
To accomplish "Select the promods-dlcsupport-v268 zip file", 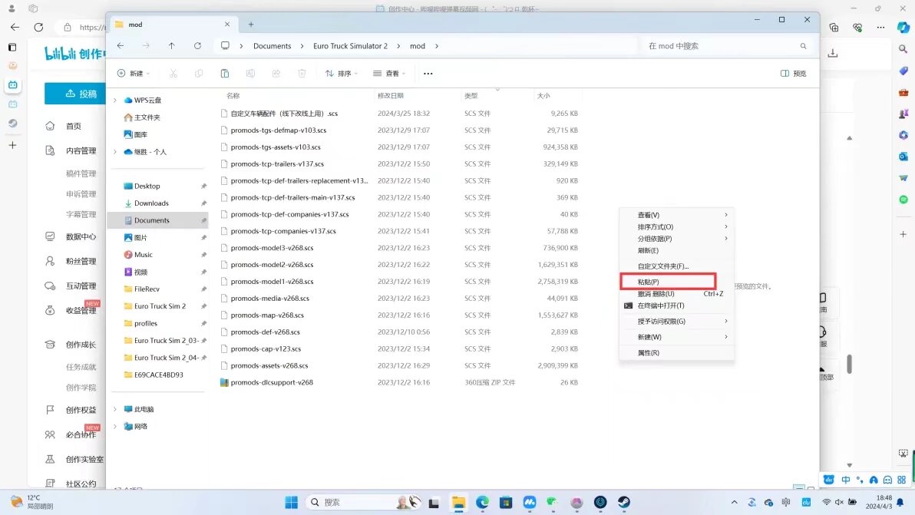I will pyautogui.click(x=272, y=383).
